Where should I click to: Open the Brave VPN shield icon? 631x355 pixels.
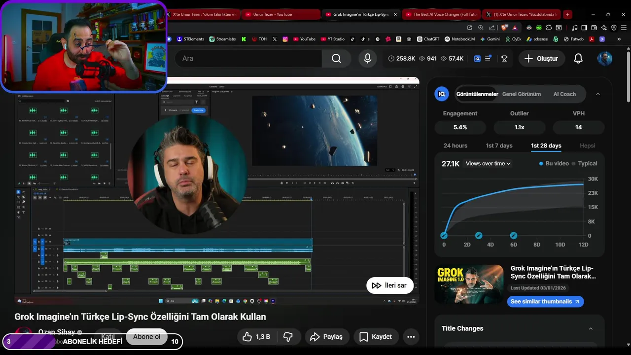coord(614,28)
